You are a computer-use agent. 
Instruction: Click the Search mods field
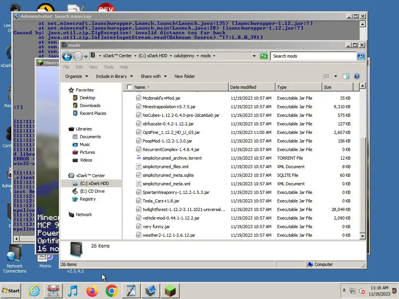pos(313,56)
